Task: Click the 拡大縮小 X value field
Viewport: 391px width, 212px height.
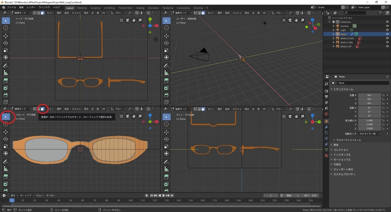Action: 369,120
